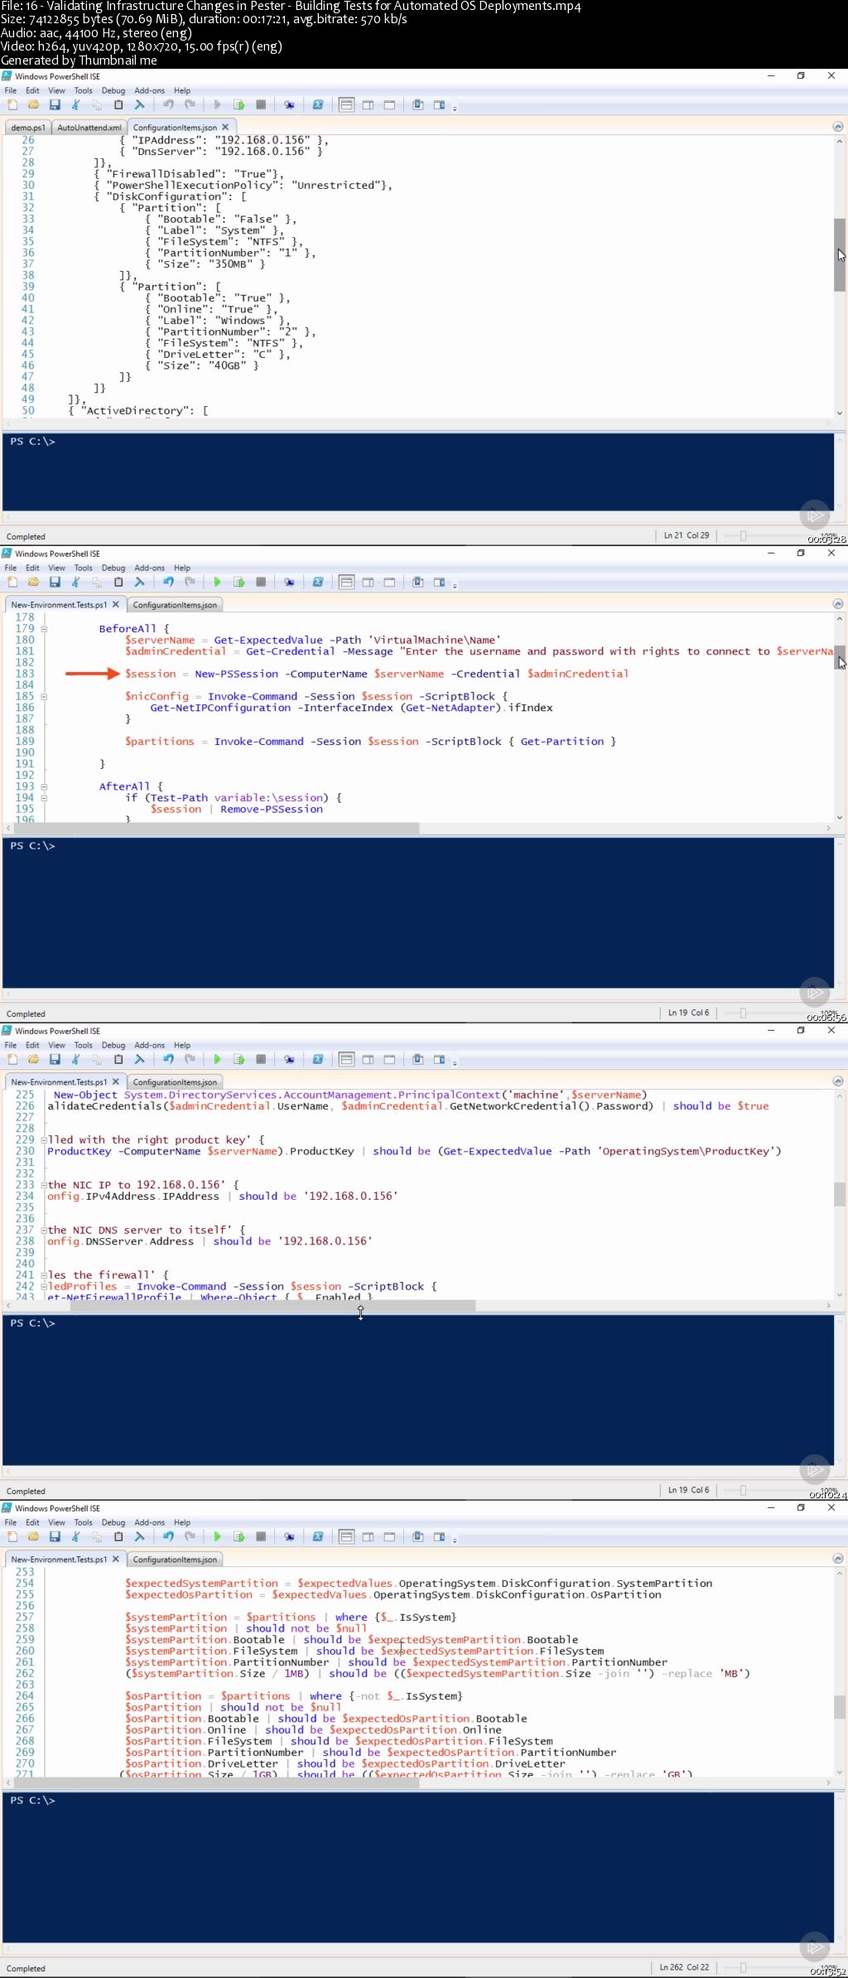The height and width of the screenshot is (1978, 848).
Task: Close New-Environment.Tests.ps1 tab in BeforeAll window
Action: [116, 604]
